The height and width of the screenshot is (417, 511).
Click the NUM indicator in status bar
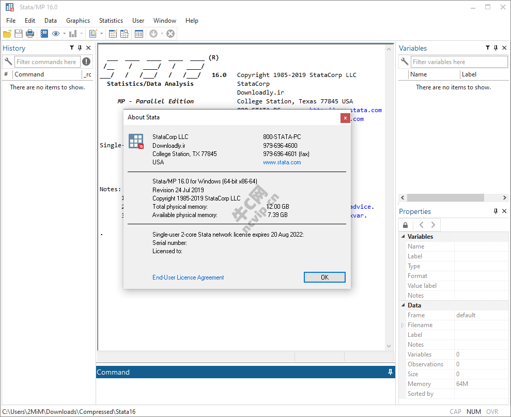(473, 411)
